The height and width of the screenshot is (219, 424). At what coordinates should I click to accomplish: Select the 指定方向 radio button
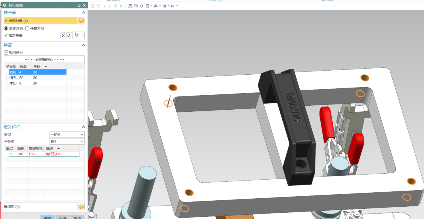6,28
